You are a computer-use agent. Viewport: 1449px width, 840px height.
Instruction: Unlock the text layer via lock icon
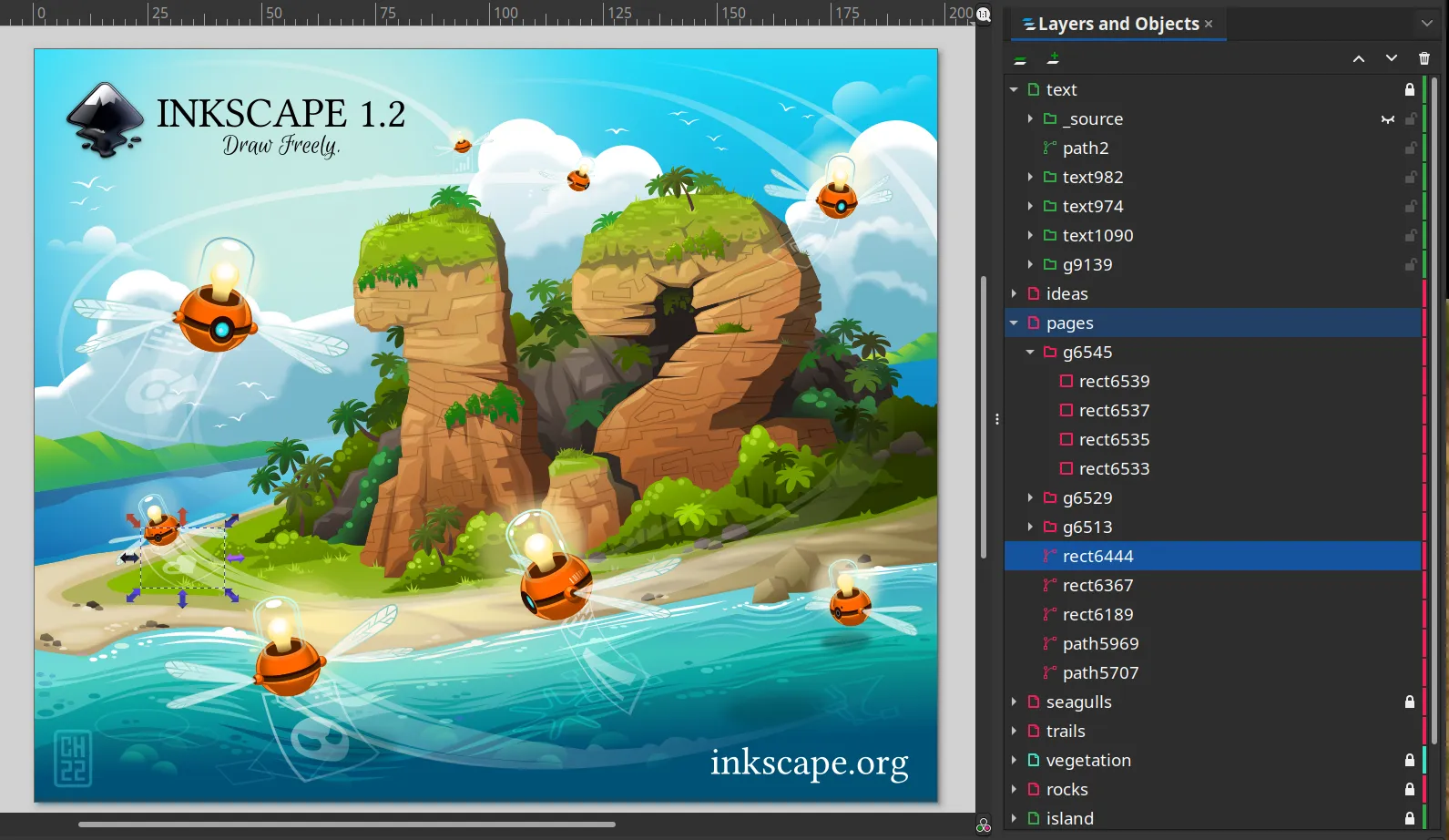tap(1410, 89)
